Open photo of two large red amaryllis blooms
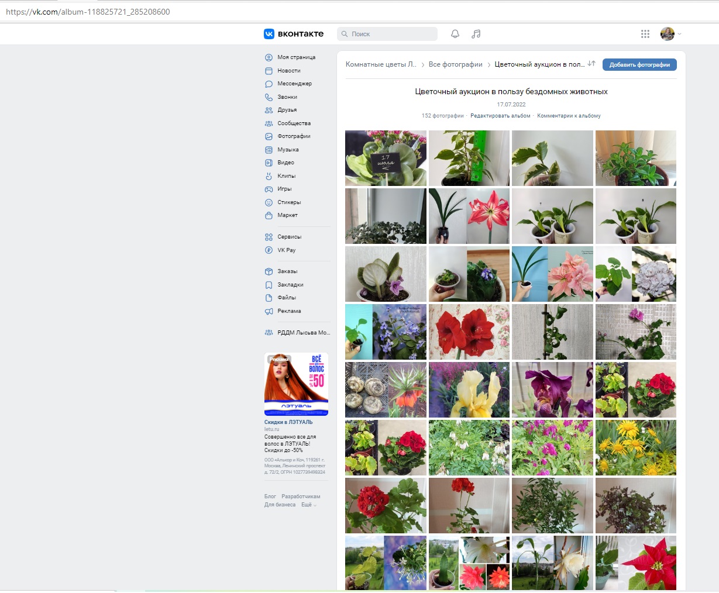719x593 pixels. click(x=469, y=332)
